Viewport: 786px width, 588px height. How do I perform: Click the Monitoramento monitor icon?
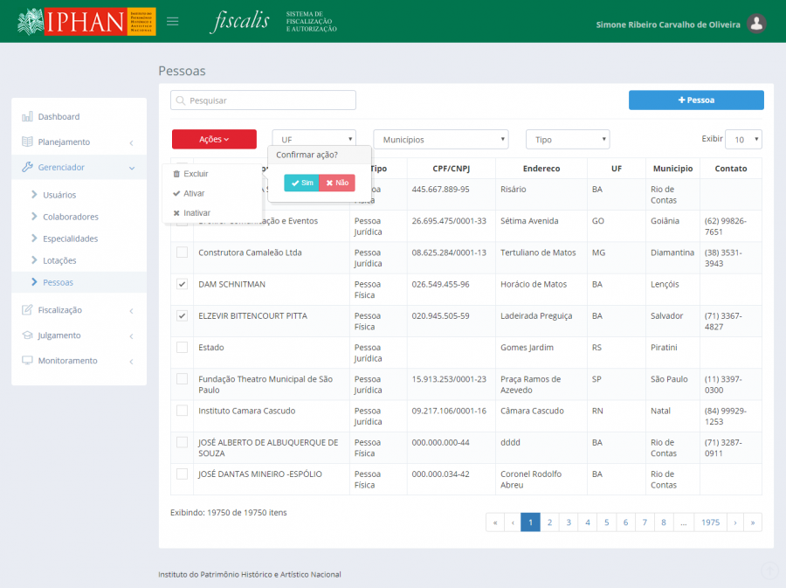27,361
